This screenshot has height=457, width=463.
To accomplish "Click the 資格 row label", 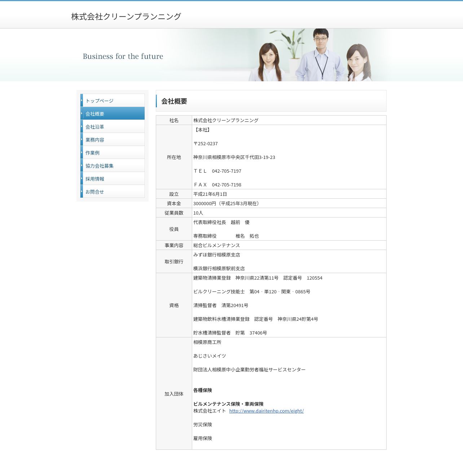I will pyautogui.click(x=174, y=305).
